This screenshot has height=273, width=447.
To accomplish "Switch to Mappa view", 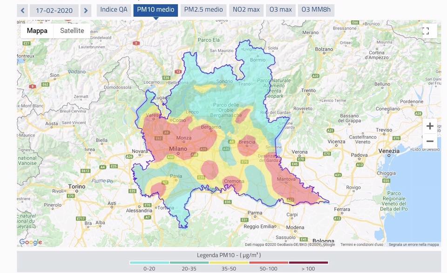I will coord(36,30).
